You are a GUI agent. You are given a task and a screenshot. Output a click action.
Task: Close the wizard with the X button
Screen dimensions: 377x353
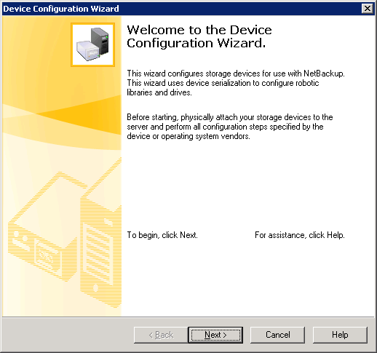[x=368, y=9]
